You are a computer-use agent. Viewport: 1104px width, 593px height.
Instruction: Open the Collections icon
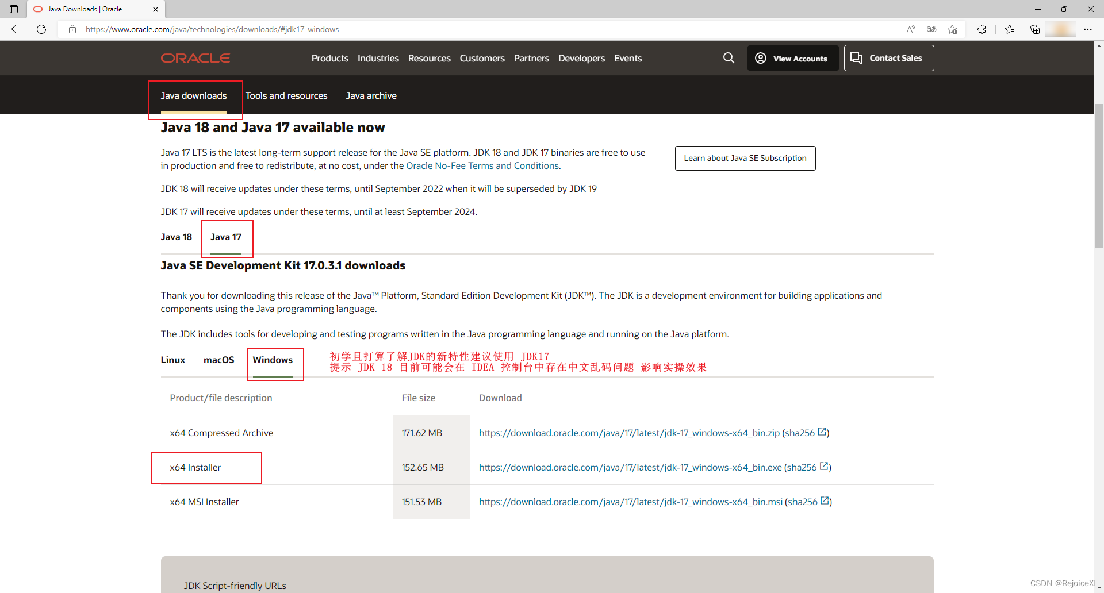click(x=1035, y=29)
